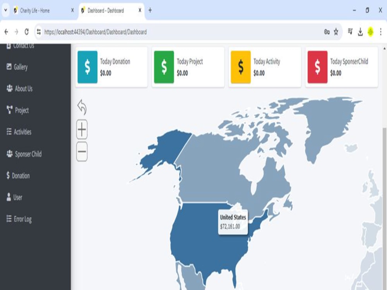Viewport: 387px width, 290px height.
Task: Reload the dashboard page
Action: tap(27, 32)
